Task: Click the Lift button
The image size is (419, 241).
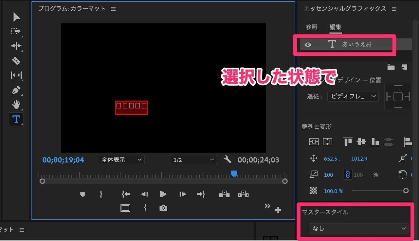Action: 224,194
